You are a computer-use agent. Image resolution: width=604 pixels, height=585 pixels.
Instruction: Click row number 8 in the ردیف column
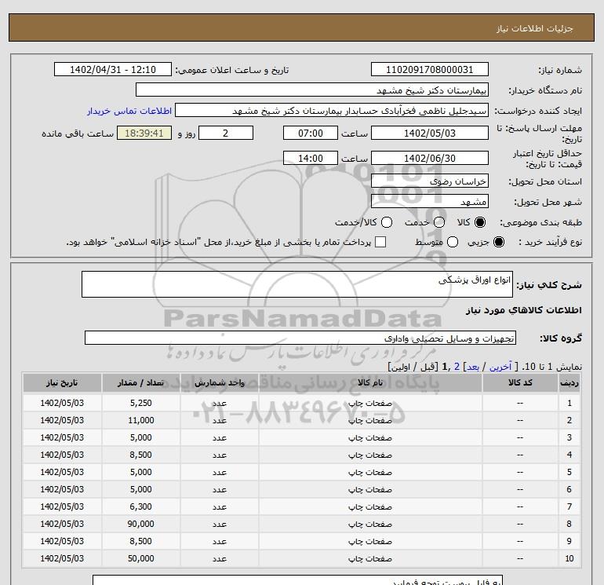569,524
